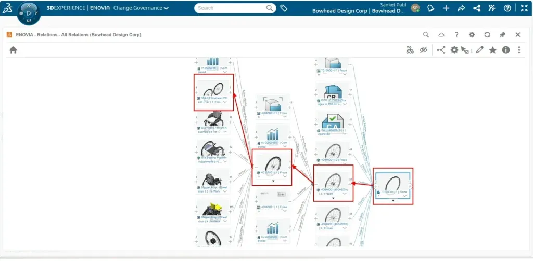
Task: Select the Master Assy Wheelchair 3 thumbnail
Action: tap(213, 178)
